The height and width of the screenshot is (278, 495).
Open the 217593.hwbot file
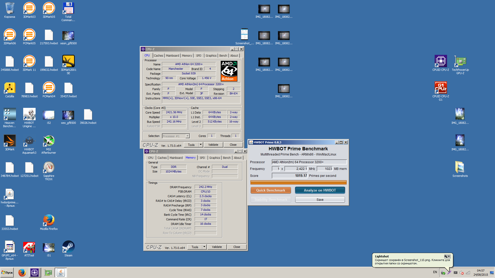click(49, 37)
